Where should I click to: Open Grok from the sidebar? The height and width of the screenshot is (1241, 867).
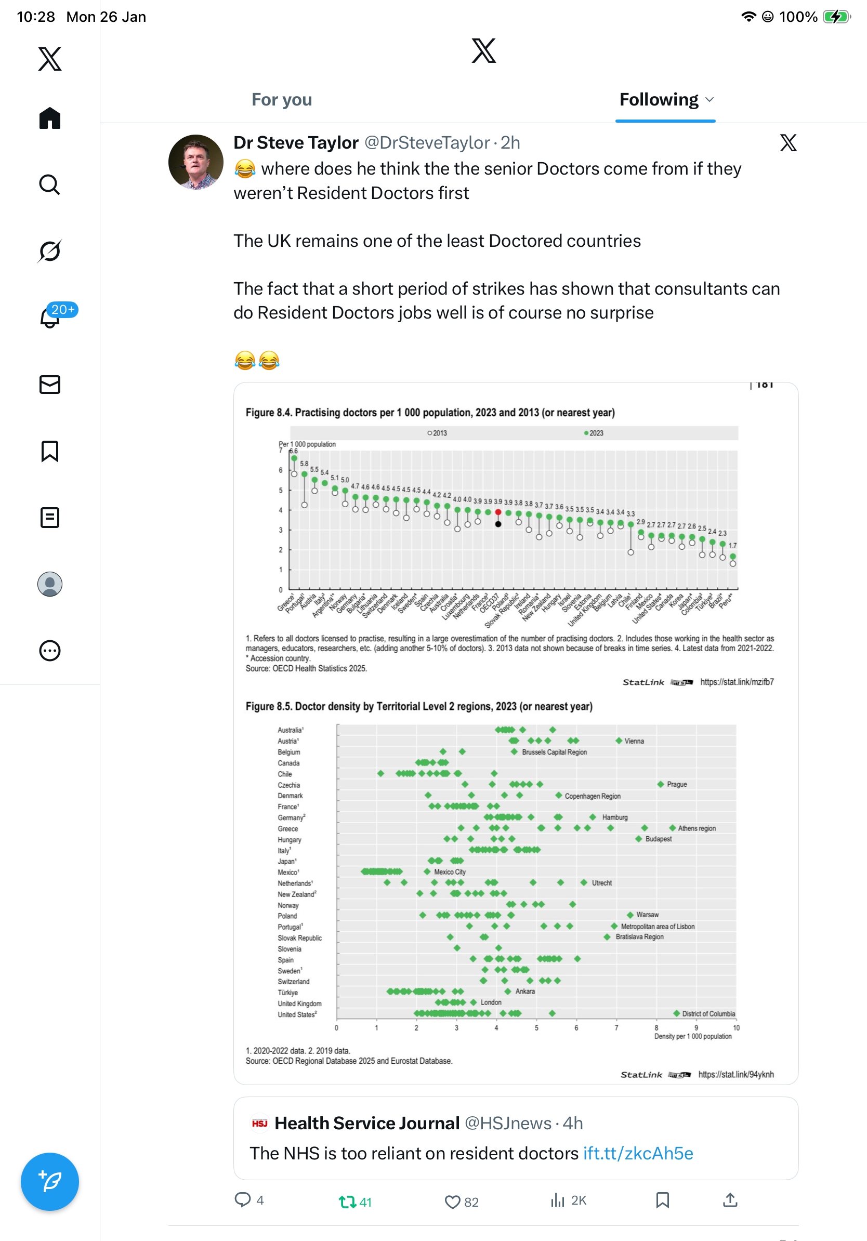[50, 251]
